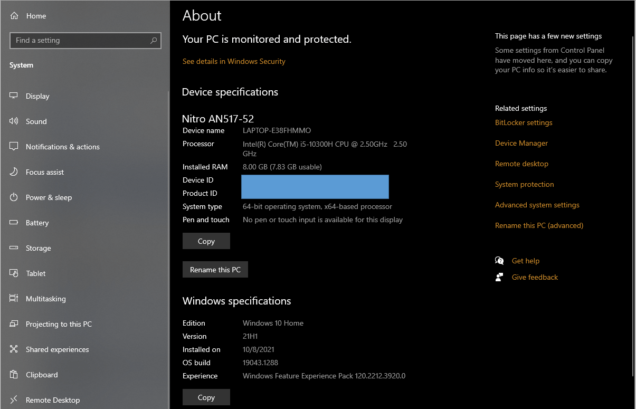Click the Give feedback link
The width and height of the screenshot is (636, 409).
tap(535, 277)
